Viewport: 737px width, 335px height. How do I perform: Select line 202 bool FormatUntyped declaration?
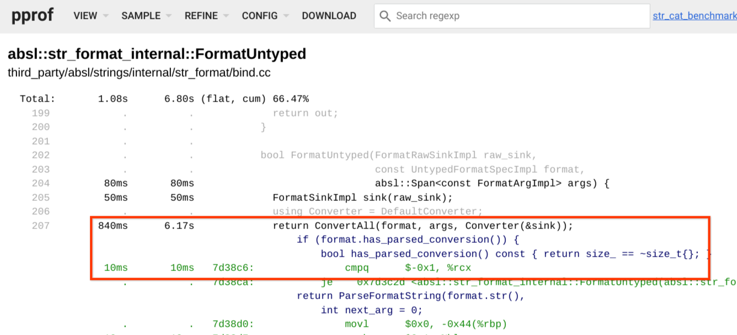398,155
